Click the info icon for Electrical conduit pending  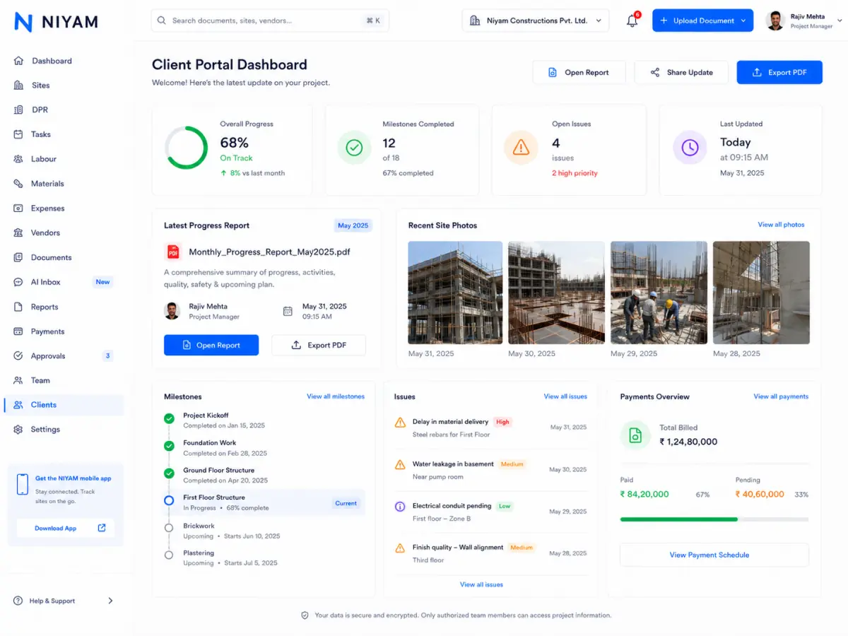[400, 507]
